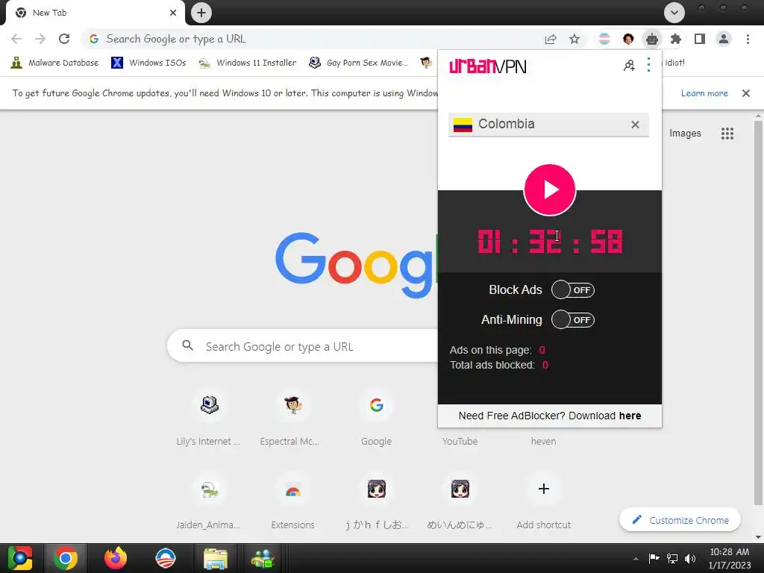Click the network tray icon
This screenshot has height=573, width=764.
[672, 559]
